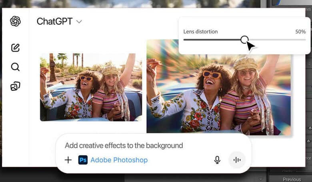Open the edited photo with blurred background
Viewport: 312px width, 182px height.
coord(218,86)
